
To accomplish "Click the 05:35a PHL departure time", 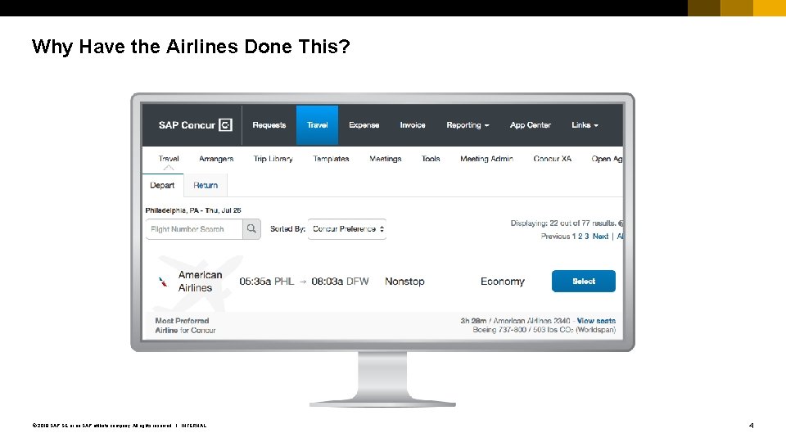I will click(x=267, y=282).
